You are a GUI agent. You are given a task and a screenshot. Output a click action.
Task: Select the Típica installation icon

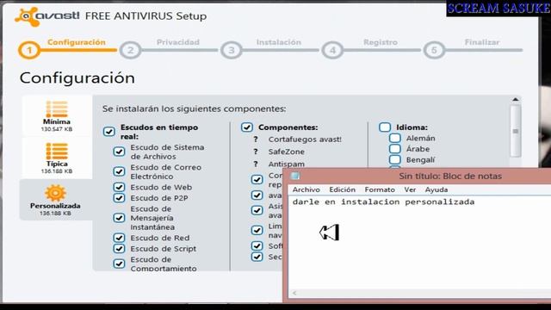coord(57,152)
